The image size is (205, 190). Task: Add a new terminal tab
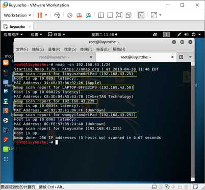(x=181, y=57)
